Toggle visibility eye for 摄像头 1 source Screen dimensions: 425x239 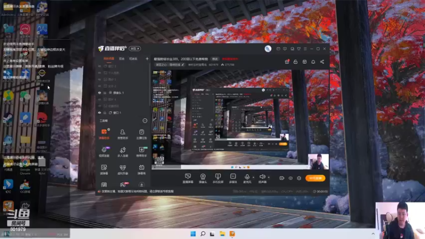(x=99, y=92)
